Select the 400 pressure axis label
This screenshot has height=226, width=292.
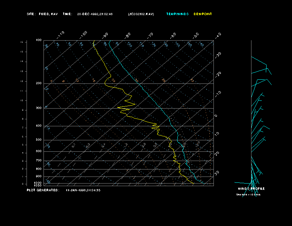pyautogui.click(x=39, y=126)
